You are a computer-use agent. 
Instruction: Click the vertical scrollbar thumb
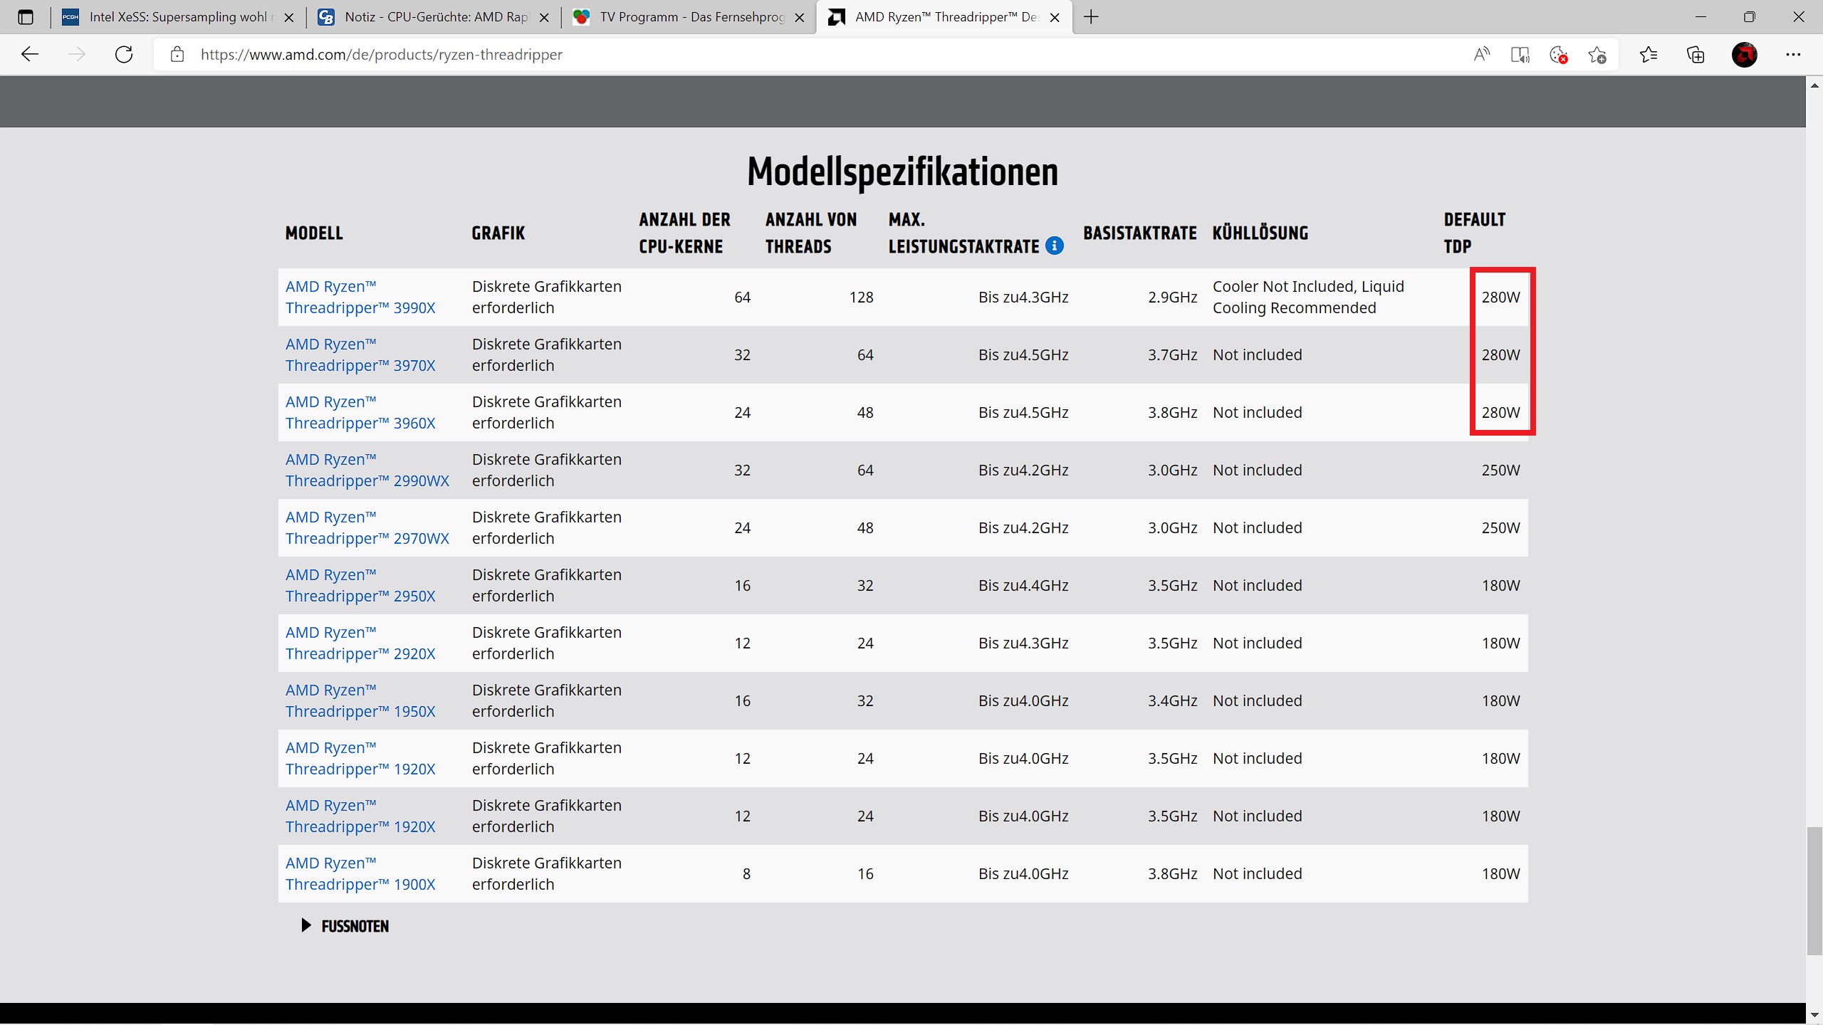coord(1814,890)
